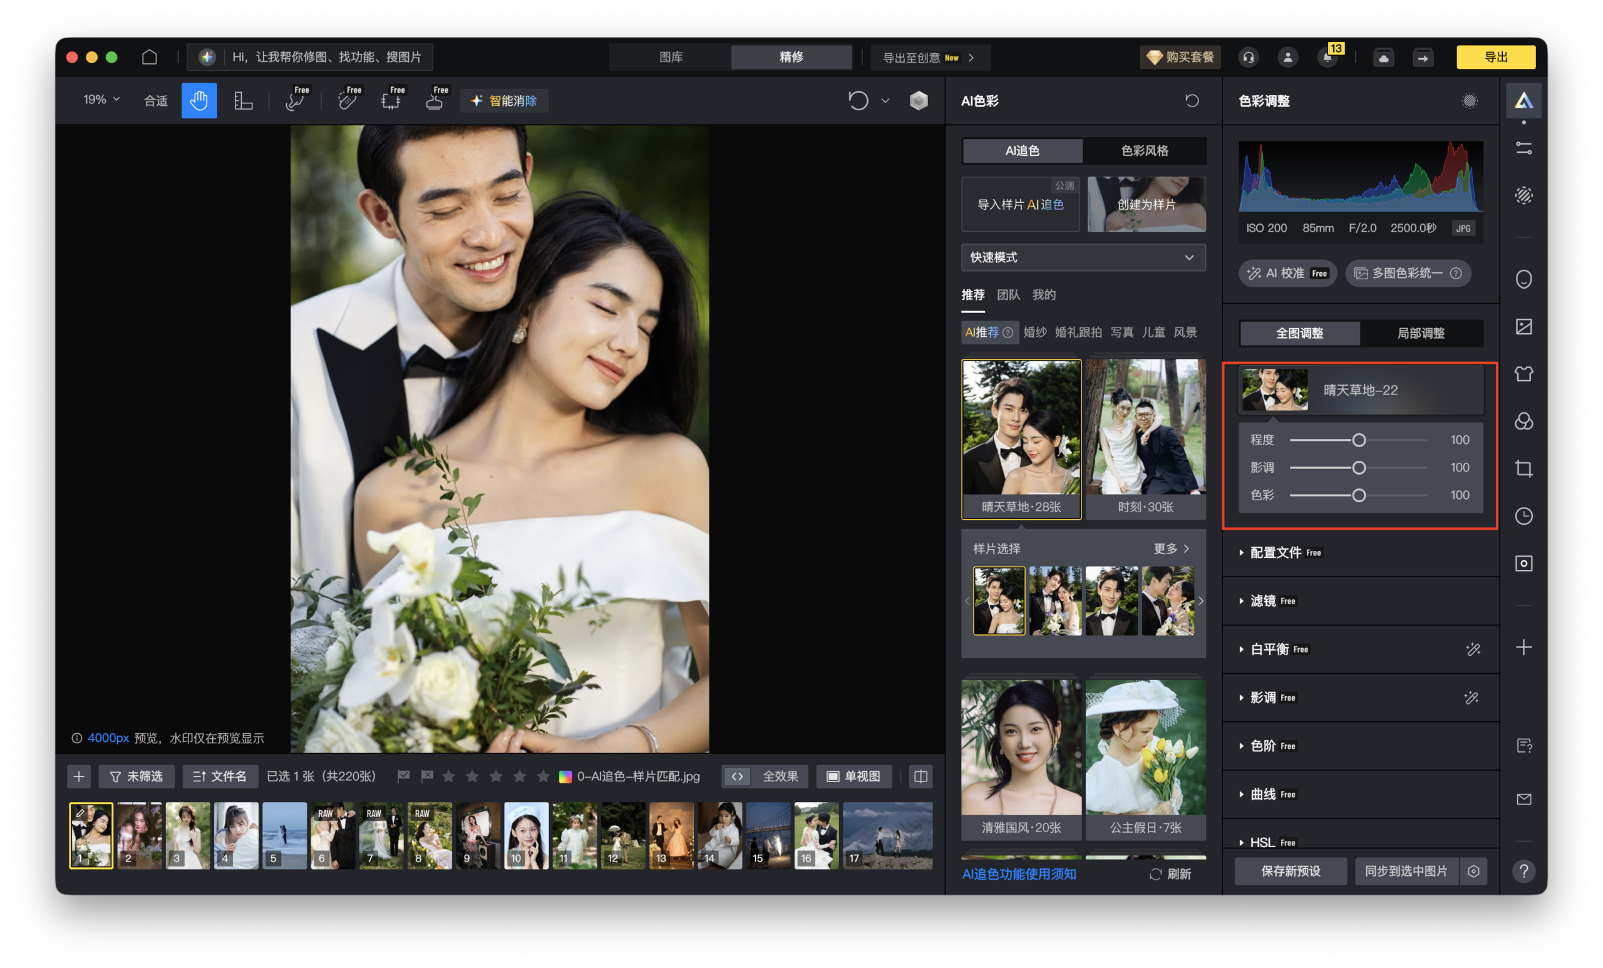Open the crop tool in right sidebar
This screenshot has height=968, width=1603.
pyautogui.click(x=1523, y=468)
